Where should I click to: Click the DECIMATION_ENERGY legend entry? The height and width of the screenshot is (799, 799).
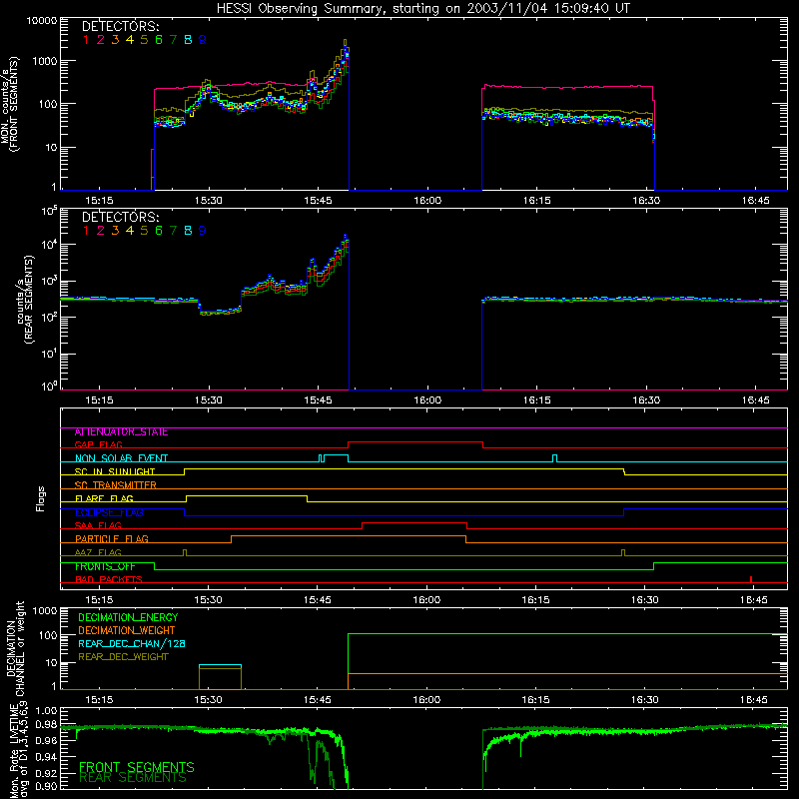pyautogui.click(x=128, y=617)
